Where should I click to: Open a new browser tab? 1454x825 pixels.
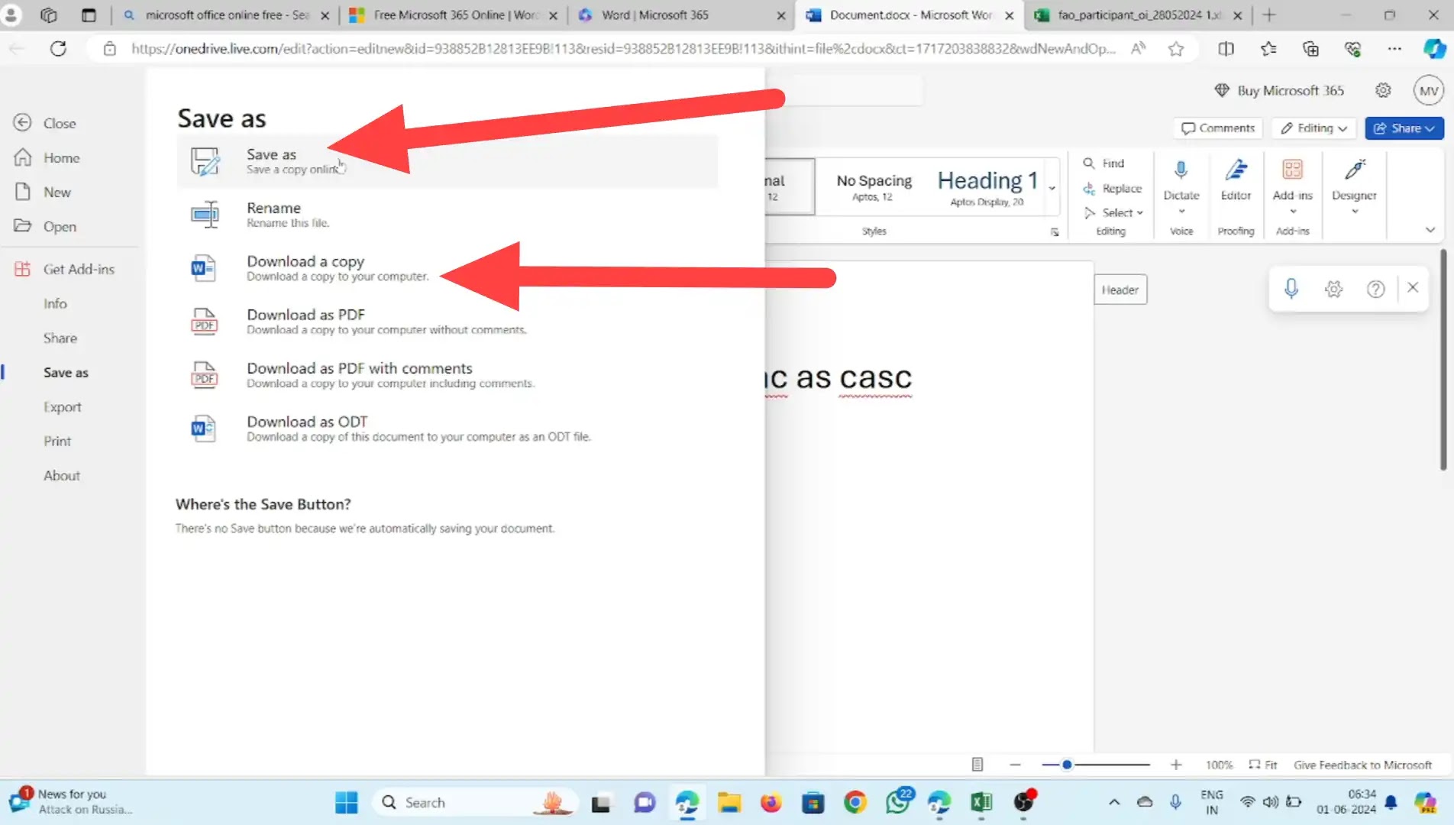pos(1268,15)
